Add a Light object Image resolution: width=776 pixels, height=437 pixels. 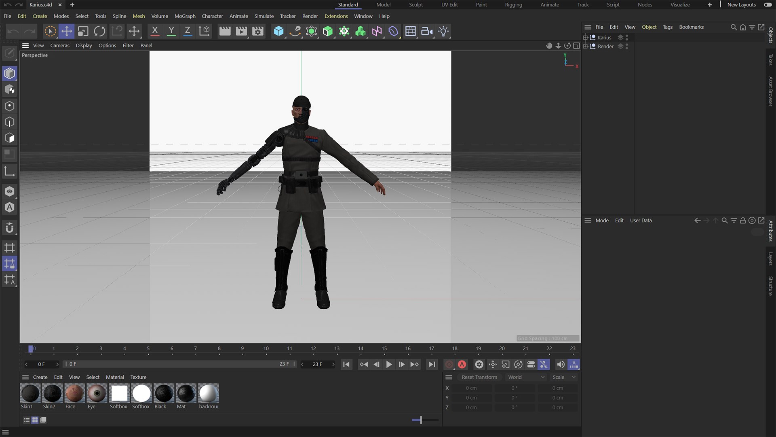443,31
